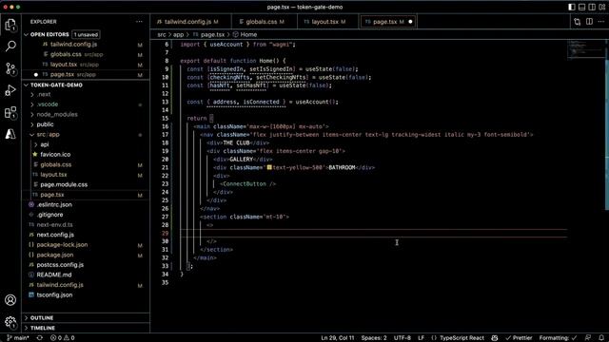
Task: Click the feedback icon in status bar
Action: tap(588, 338)
